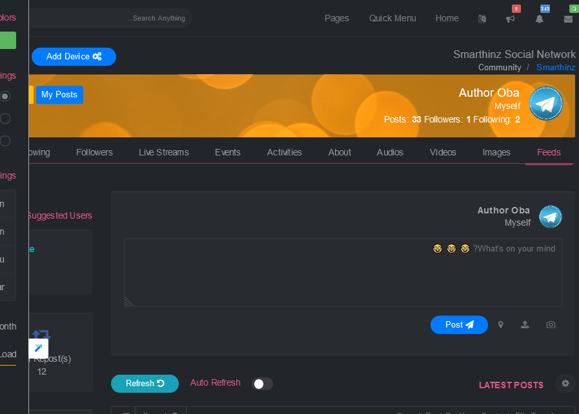Click the Add Device button
The image size is (579, 414).
[74, 57]
